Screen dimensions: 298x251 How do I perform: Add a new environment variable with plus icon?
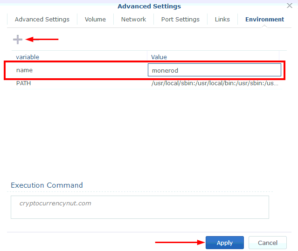tap(18, 40)
